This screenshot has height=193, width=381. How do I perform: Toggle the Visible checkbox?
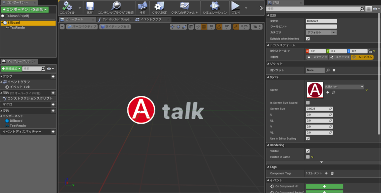click(308, 151)
